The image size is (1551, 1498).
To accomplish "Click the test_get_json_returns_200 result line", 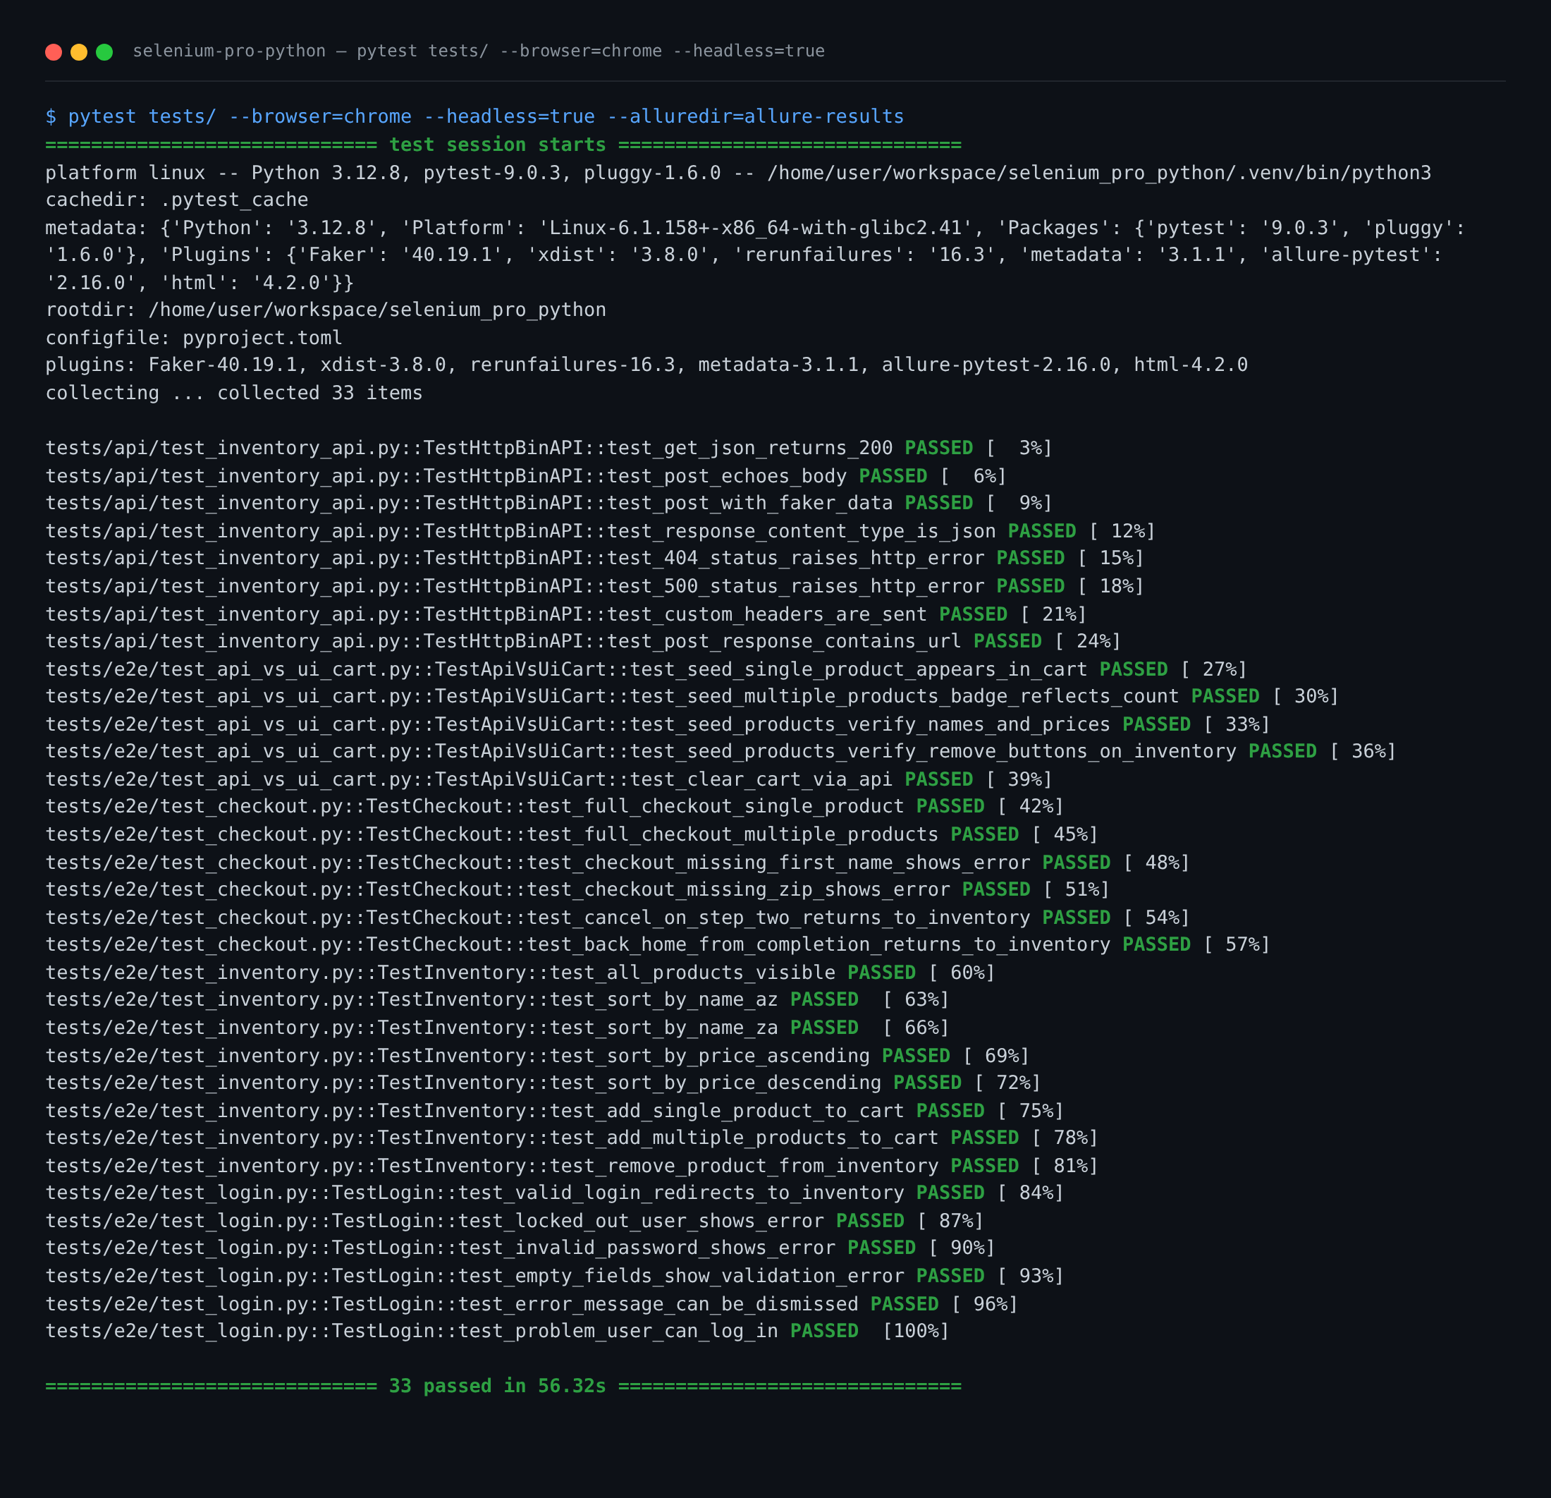I will pos(549,448).
